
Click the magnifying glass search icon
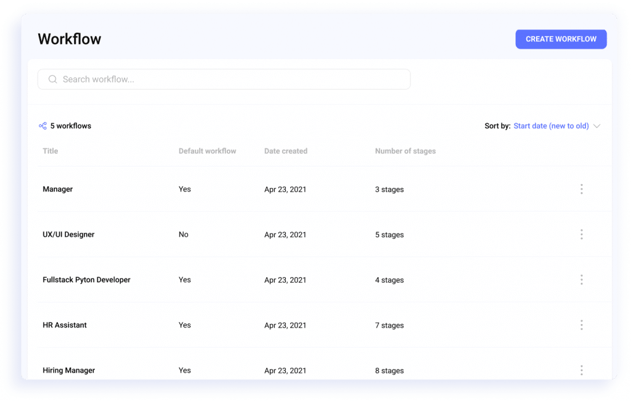52,79
